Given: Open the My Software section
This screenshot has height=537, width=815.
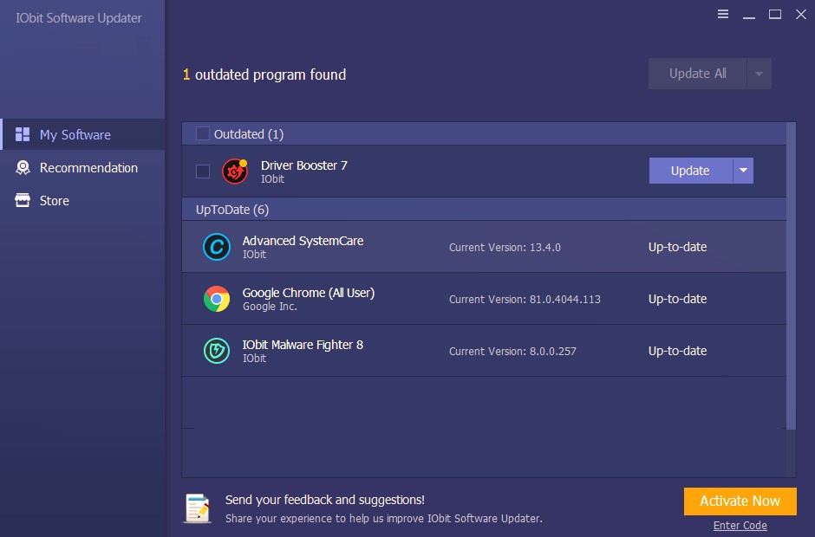Looking at the screenshot, I should [x=82, y=134].
